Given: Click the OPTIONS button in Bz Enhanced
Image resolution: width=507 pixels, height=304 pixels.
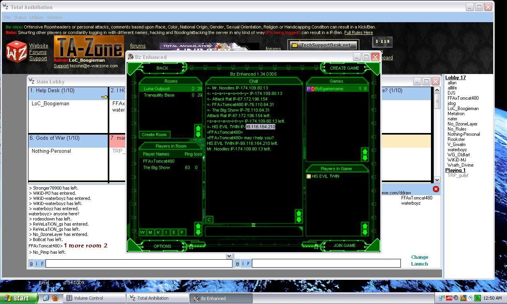Looking at the screenshot, I should click(x=162, y=246).
